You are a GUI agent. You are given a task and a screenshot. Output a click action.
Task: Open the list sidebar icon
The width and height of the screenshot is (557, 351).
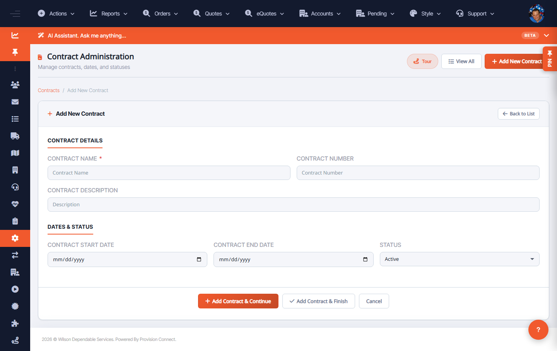coord(15,119)
